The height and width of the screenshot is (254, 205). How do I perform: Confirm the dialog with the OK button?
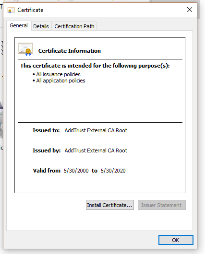click(176, 240)
